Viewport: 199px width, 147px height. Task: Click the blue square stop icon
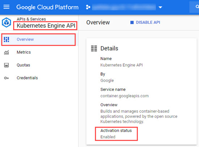(x=132, y=22)
